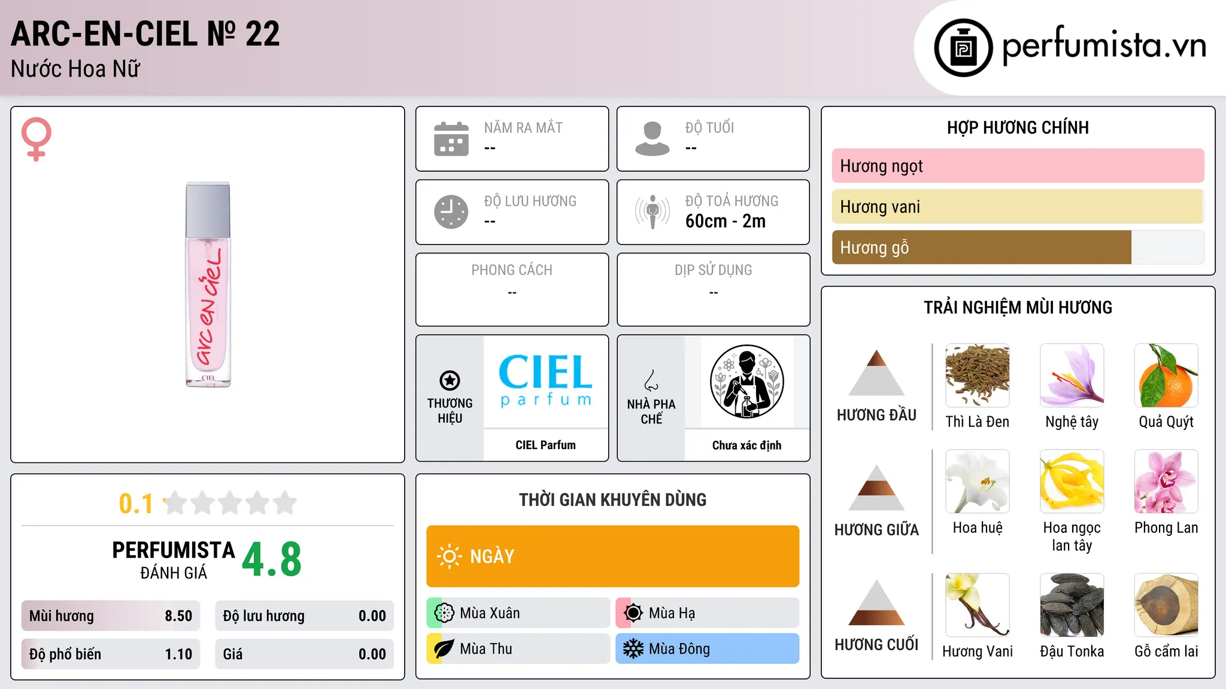
Task: Click the Hương đầu pyramid icon
Action: tap(876, 373)
